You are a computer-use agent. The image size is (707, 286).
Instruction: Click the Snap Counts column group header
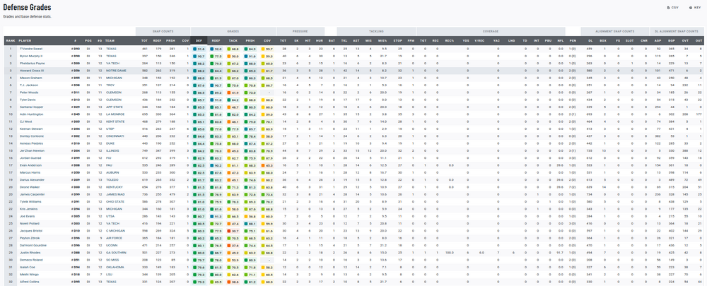click(163, 32)
